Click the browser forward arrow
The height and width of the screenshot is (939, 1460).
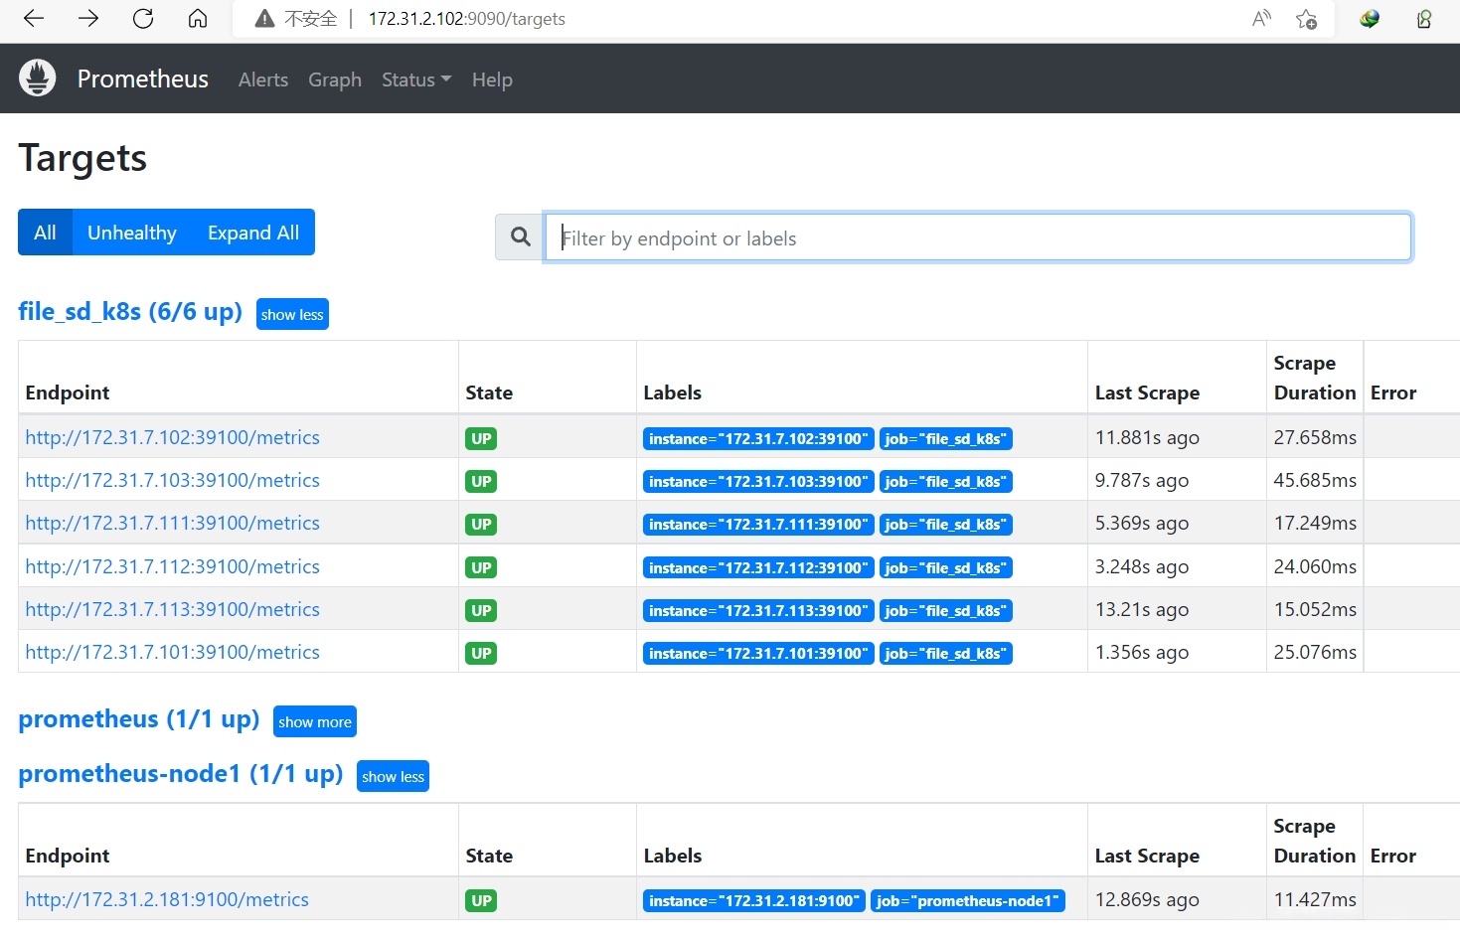pos(88,19)
